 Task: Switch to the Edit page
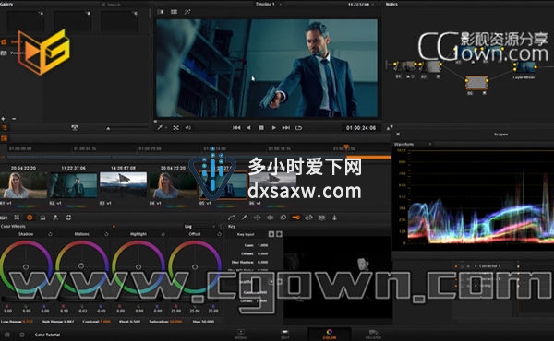[284, 334]
